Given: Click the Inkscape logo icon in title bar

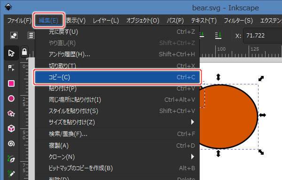Looking at the screenshot, I should [x=8, y=7].
